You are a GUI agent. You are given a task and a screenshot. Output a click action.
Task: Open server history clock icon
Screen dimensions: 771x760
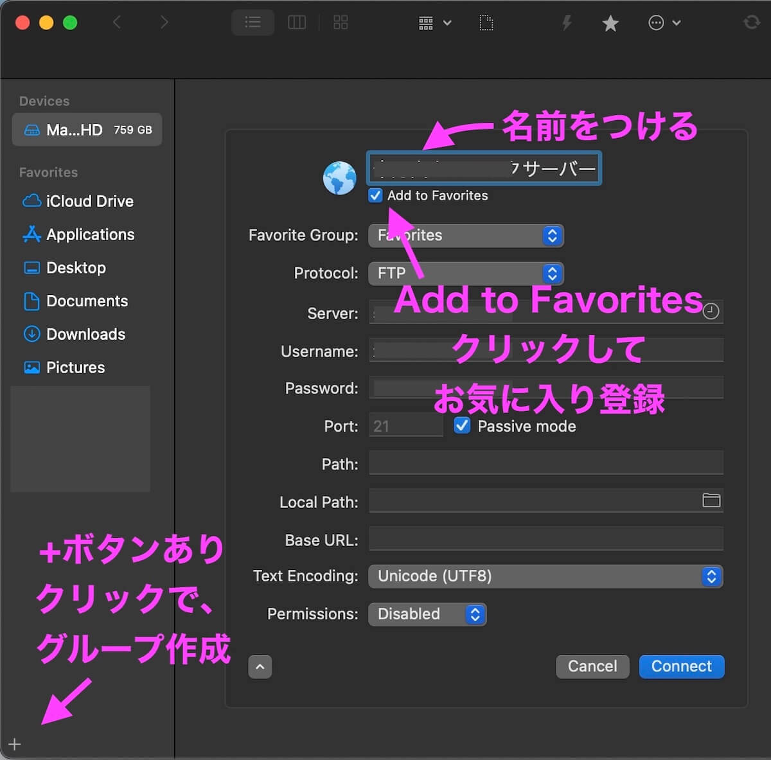(711, 312)
